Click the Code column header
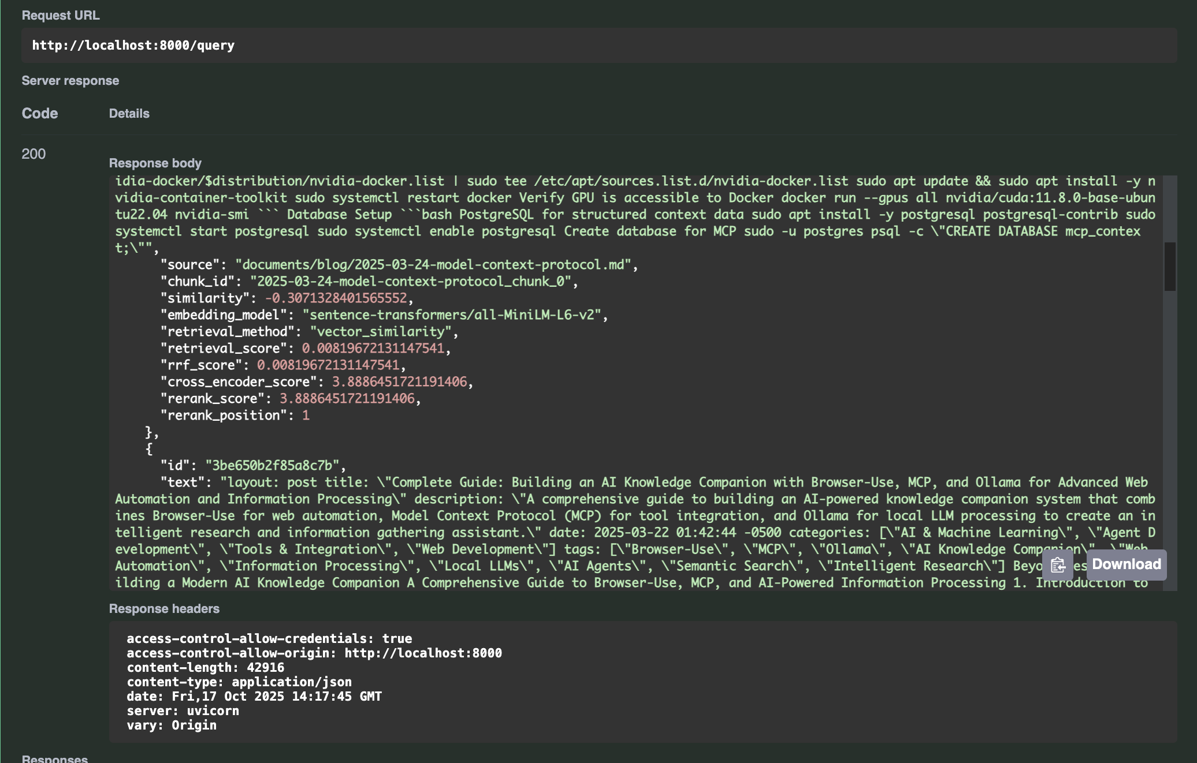Viewport: 1197px width, 763px height. coord(40,113)
